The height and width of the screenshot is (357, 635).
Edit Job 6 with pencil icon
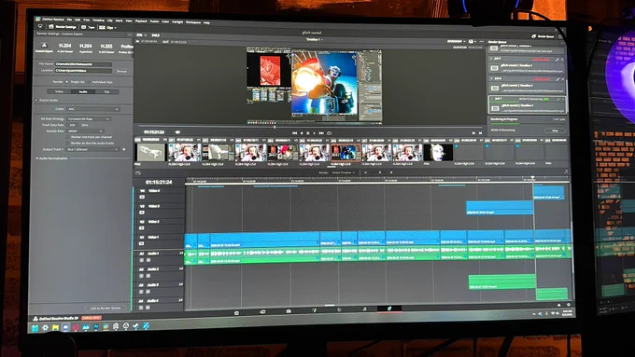click(557, 79)
